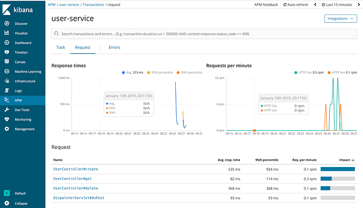
Task: Open the Discover compass icon
Action: pyautogui.click(x=7, y=23)
